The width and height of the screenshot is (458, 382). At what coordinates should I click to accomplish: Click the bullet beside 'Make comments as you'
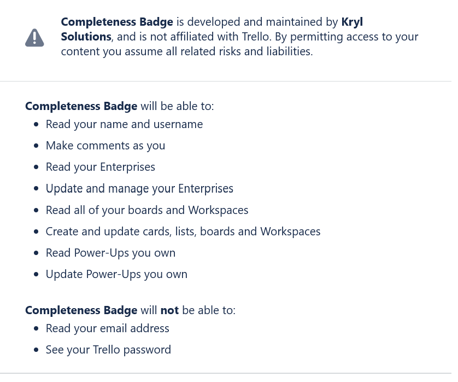pyautogui.click(x=36, y=146)
